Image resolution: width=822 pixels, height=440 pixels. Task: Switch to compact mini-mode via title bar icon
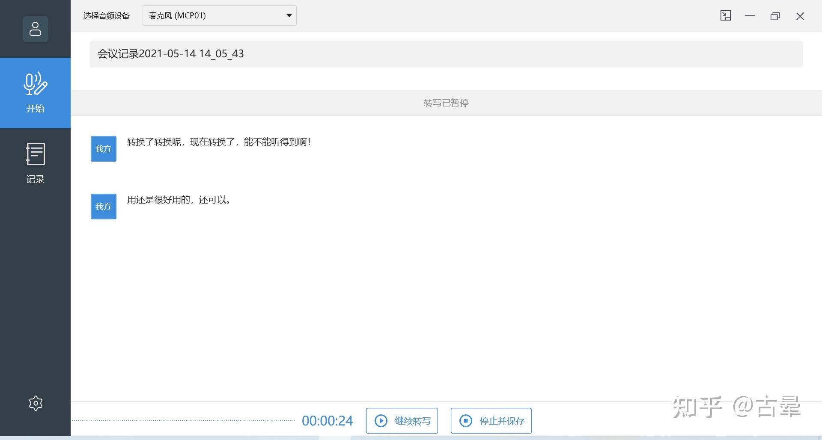(x=725, y=15)
